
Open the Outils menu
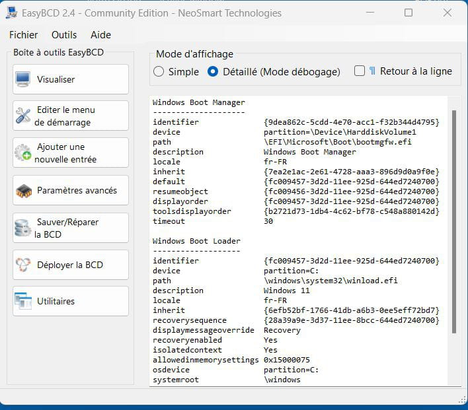pos(64,35)
